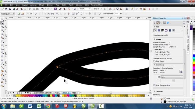Click the lock object icon in Summary

181,71
